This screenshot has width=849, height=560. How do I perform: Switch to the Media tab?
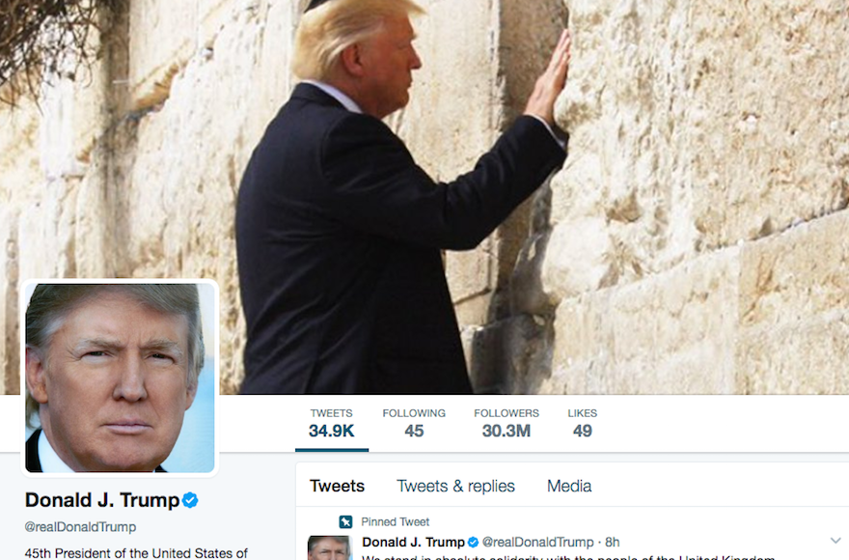click(x=569, y=486)
